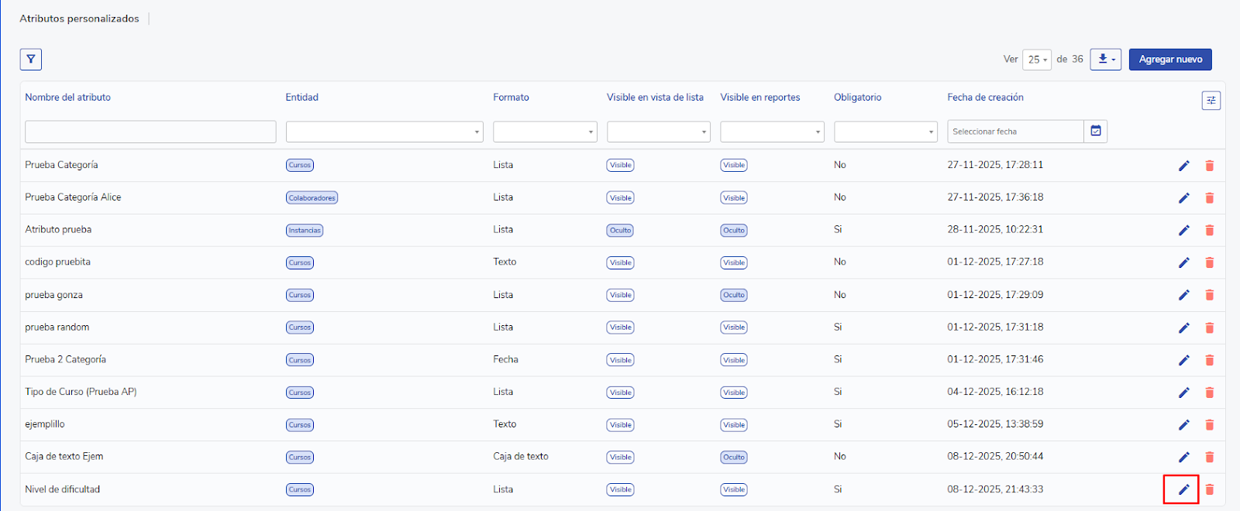
Task: Open calendar icon for creation date
Action: pos(1096,132)
